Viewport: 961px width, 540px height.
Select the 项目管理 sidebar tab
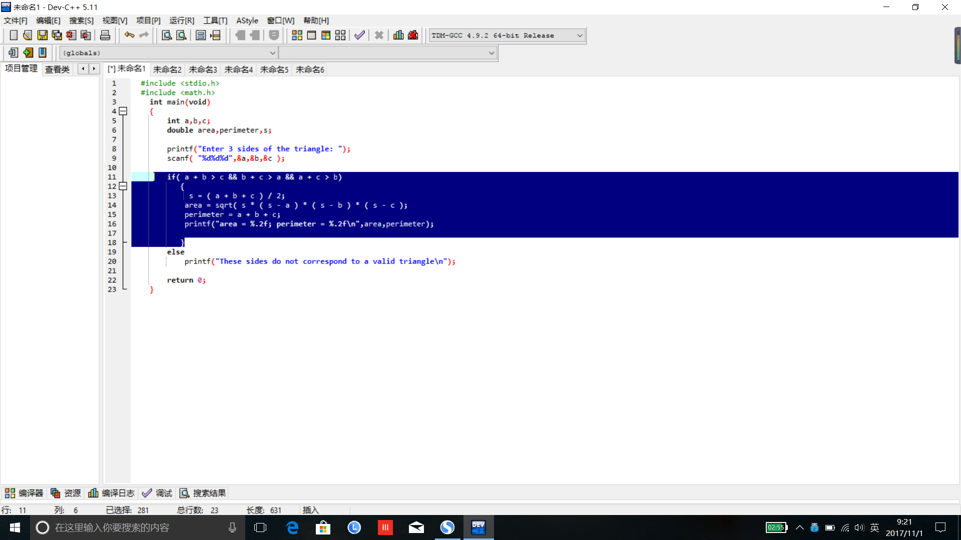point(21,68)
